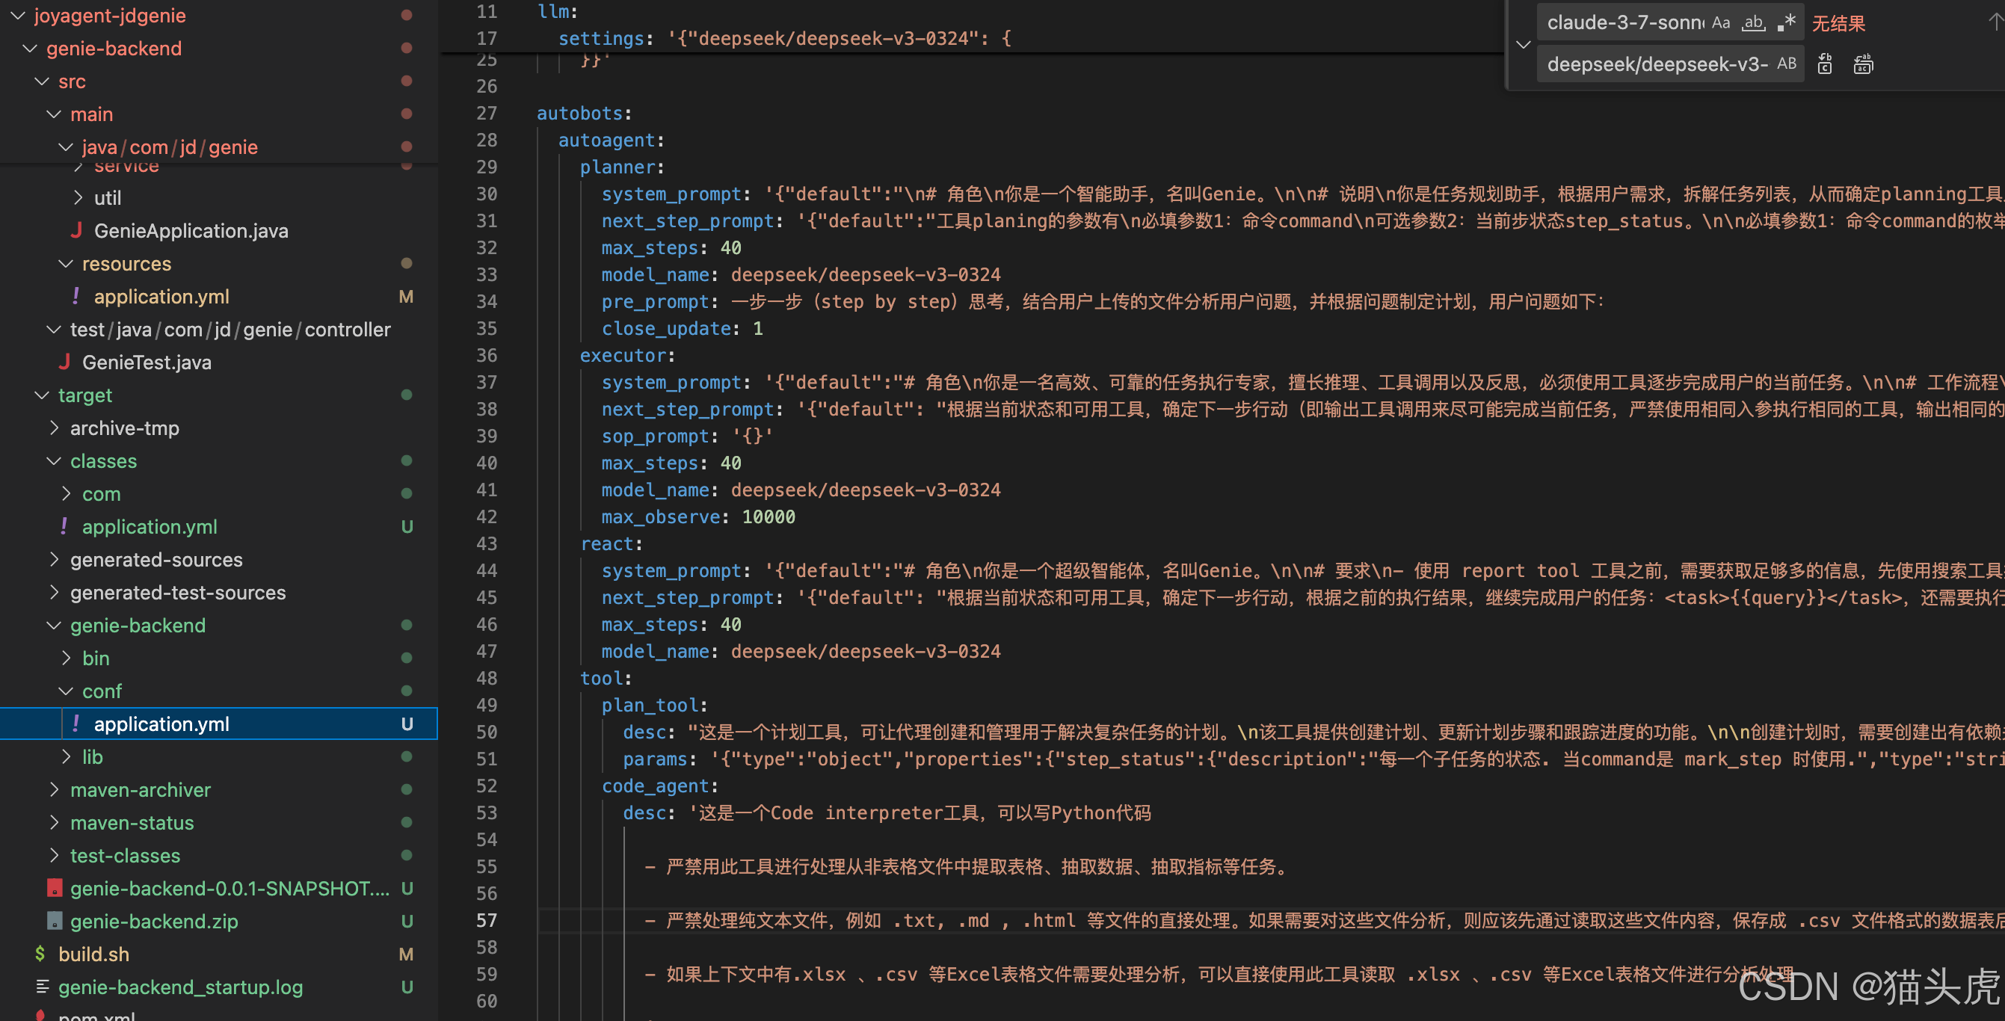Collapse the replace row chevron
This screenshot has height=1021, width=2005.
click(1524, 43)
